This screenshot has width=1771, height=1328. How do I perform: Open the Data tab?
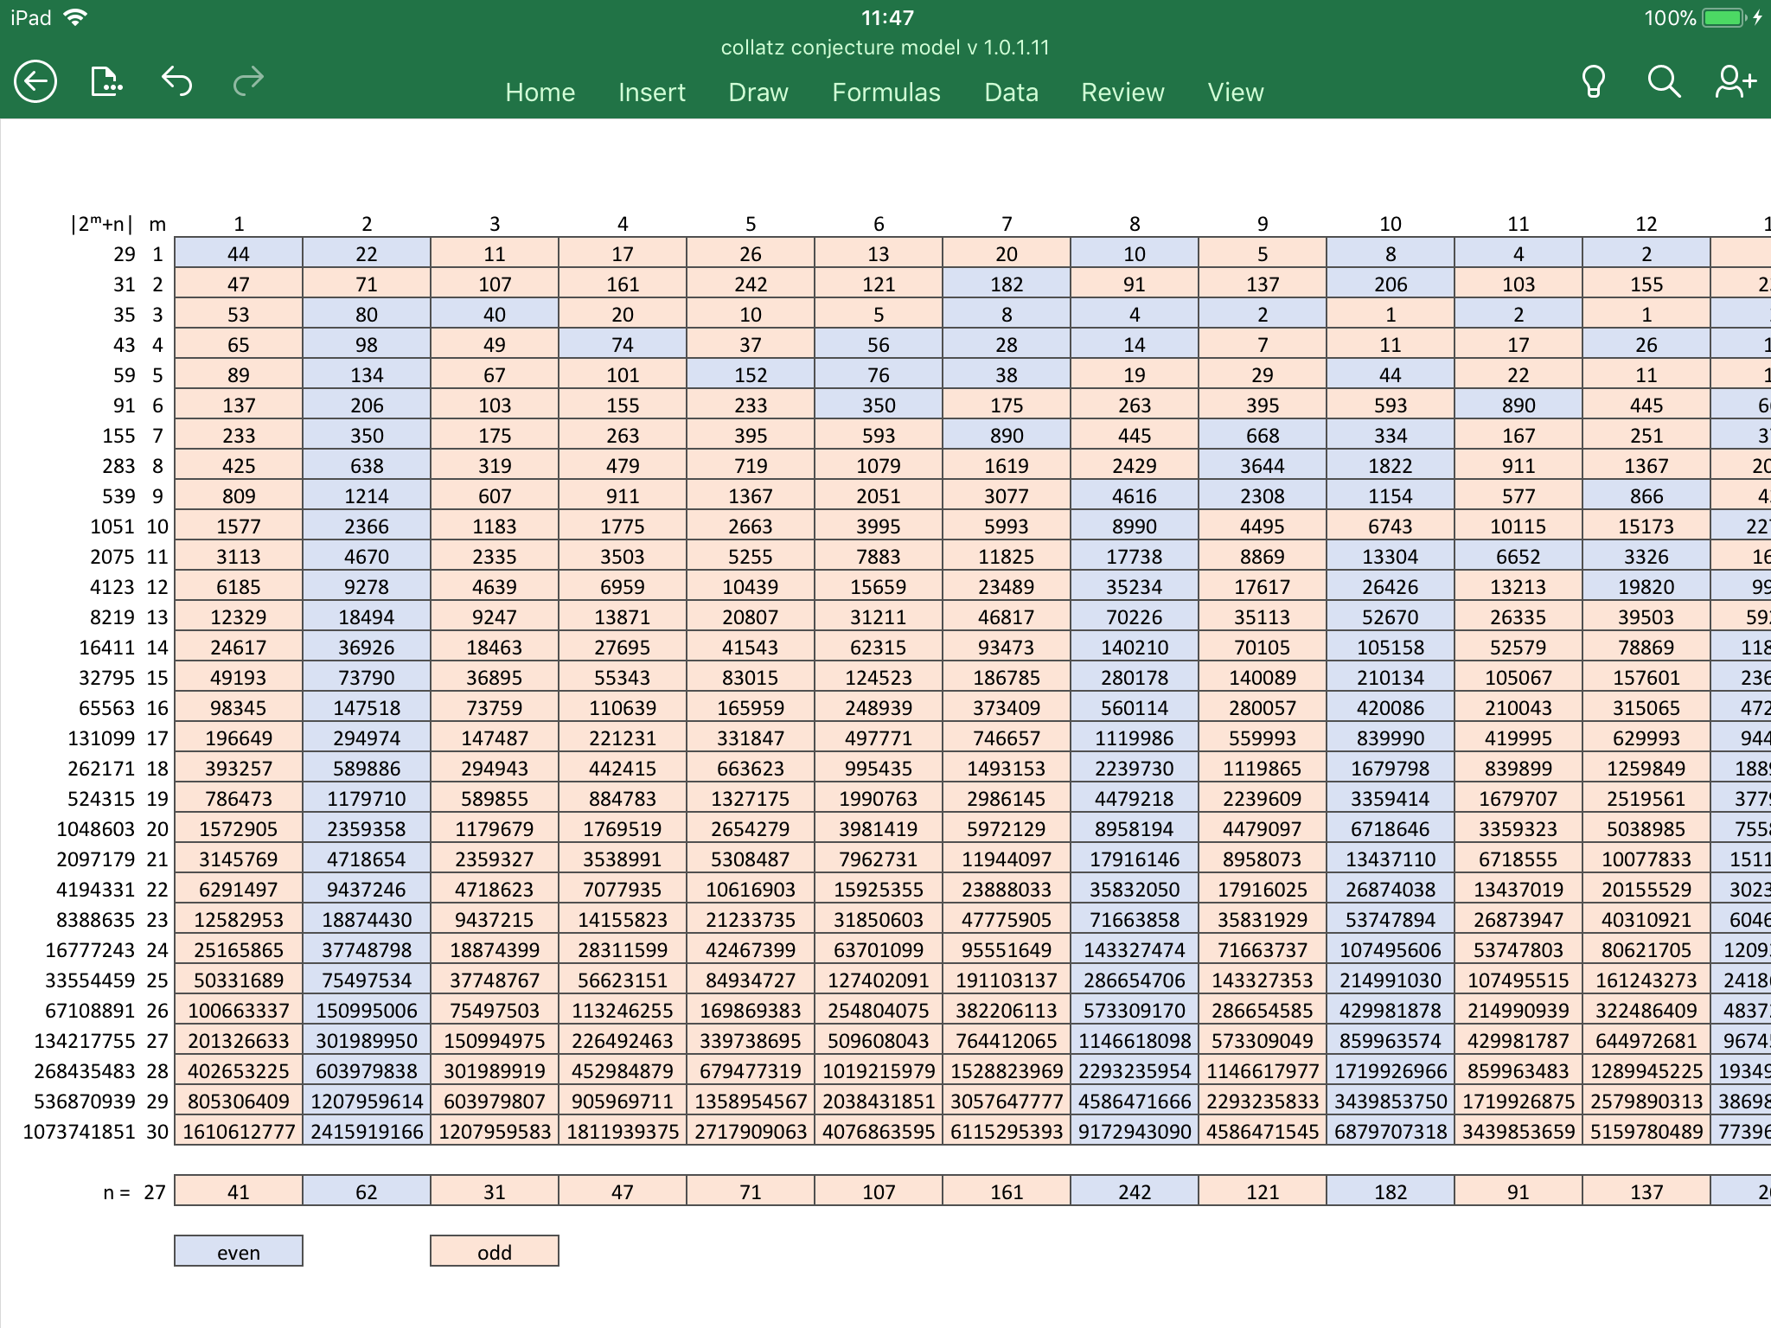pyautogui.click(x=1011, y=93)
